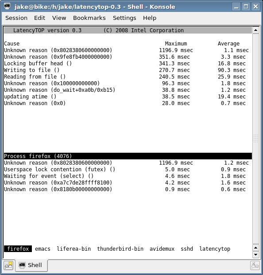Open the Help menu

coord(150,18)
